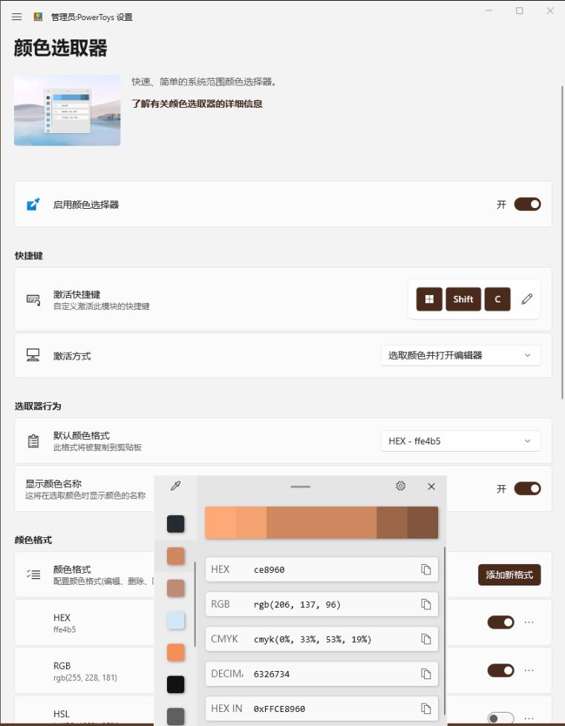
Task: Open more options for HEX format row
Action: click(x=529, y=622)
